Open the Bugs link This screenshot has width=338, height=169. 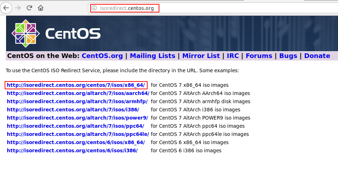pyautogui.click(x=288, y=56)
